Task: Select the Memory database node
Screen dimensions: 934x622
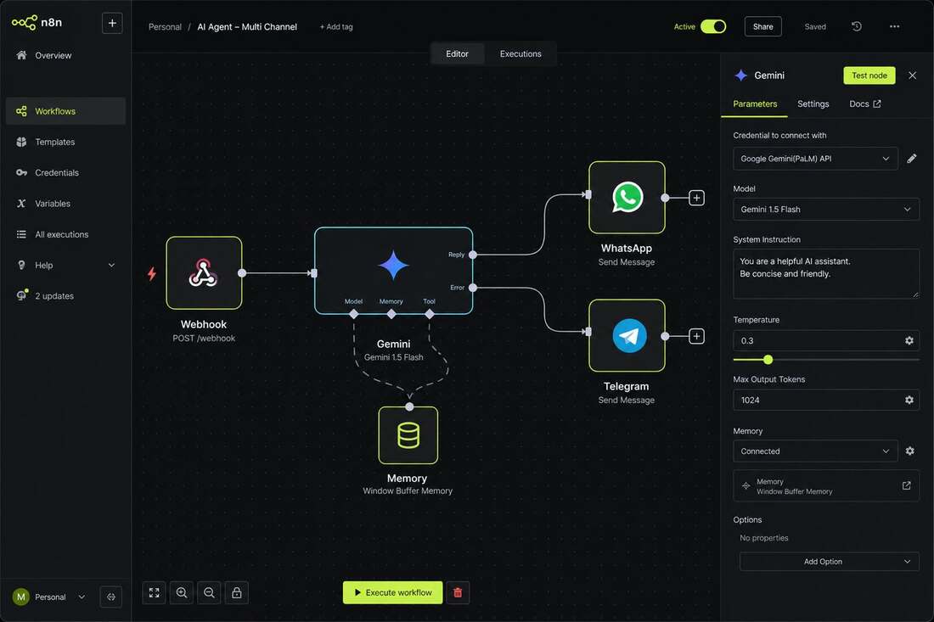Action: [408, 435]
